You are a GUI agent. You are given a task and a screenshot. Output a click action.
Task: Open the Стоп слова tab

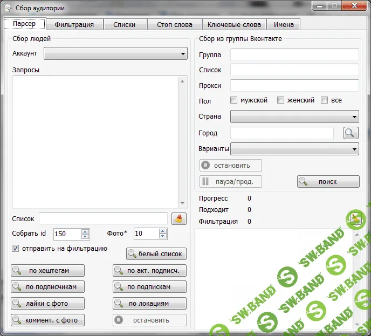pyautogui.click(x=175, y=25)
